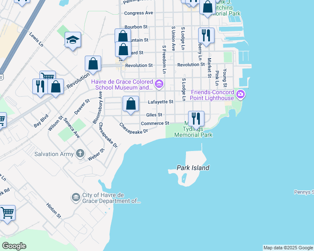Select the shopping cart marker above Revolution St
The height and width of the screenshot is (251, 314).
47,77
